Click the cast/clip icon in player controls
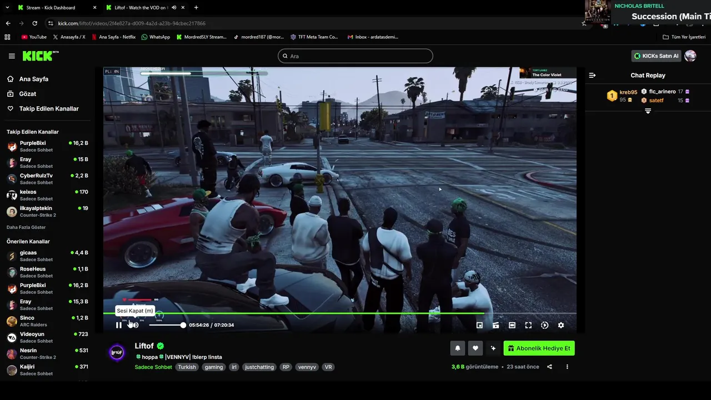The height and width of the screenshot is (400, 711). [495, 326]
